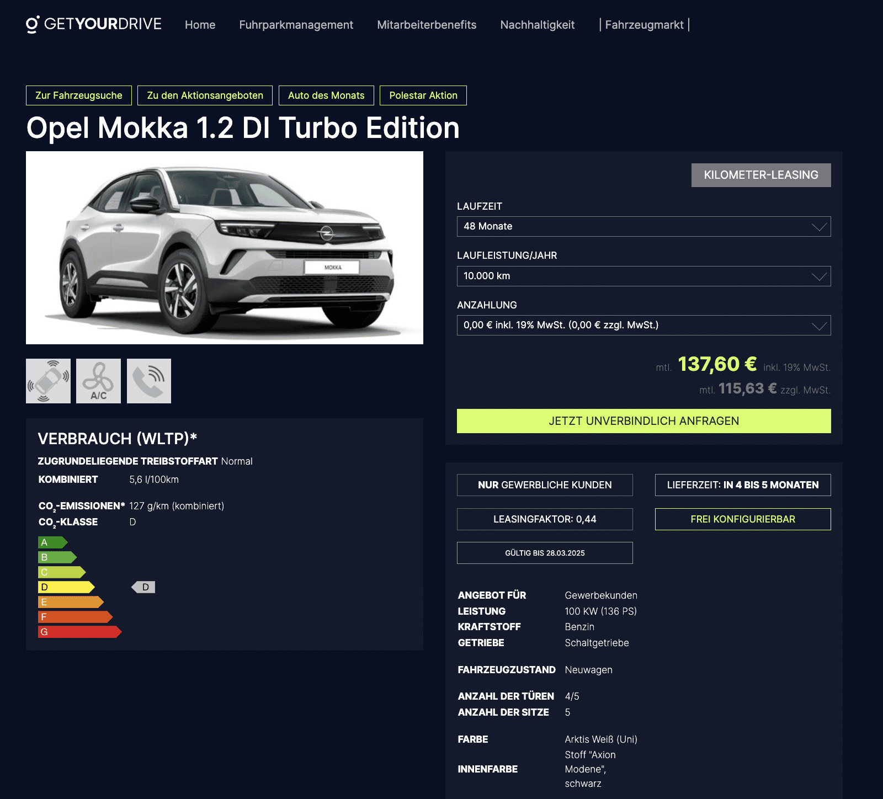
Task: Go to Mitarbeiterbenefits page
Action: point(427,25)
